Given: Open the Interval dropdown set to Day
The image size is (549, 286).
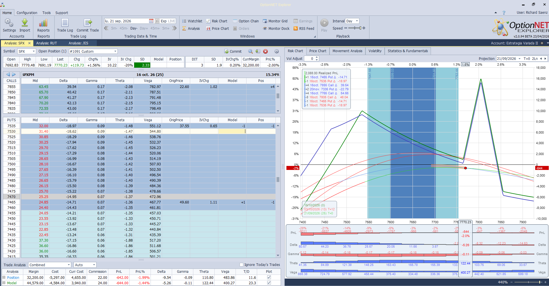Looking at the screenshot, I should (352, 21).
